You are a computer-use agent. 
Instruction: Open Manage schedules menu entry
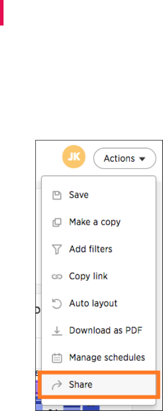click(107, 358)
